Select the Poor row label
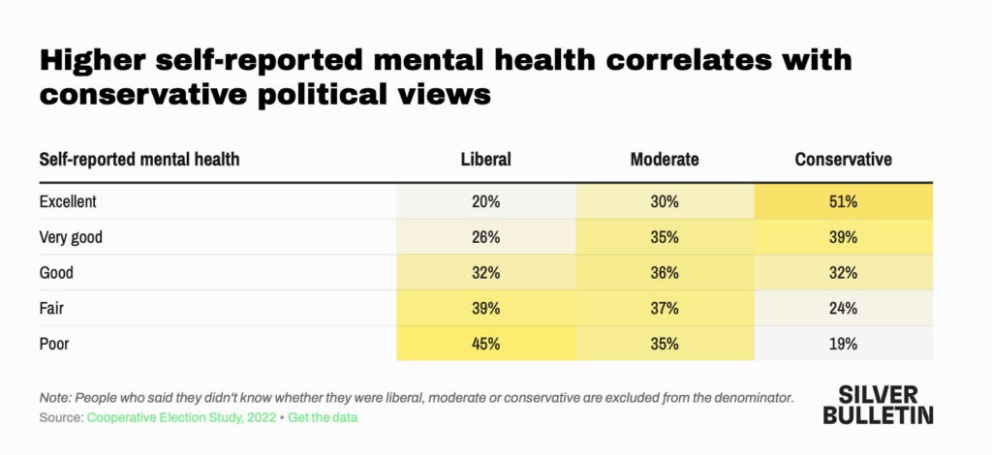This screenshot has width=992, height=455. coord(54,343)
